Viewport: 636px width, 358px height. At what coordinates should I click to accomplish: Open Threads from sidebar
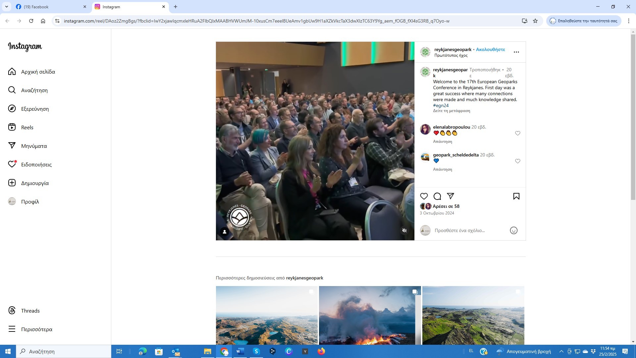pyautogui.click(x=30, y=311)
